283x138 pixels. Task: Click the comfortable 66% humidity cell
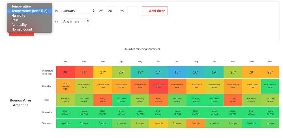pyautogui.click(x=84, y=86)
